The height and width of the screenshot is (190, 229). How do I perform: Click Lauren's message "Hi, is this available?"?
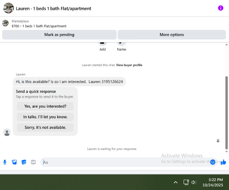pos(69,82)
